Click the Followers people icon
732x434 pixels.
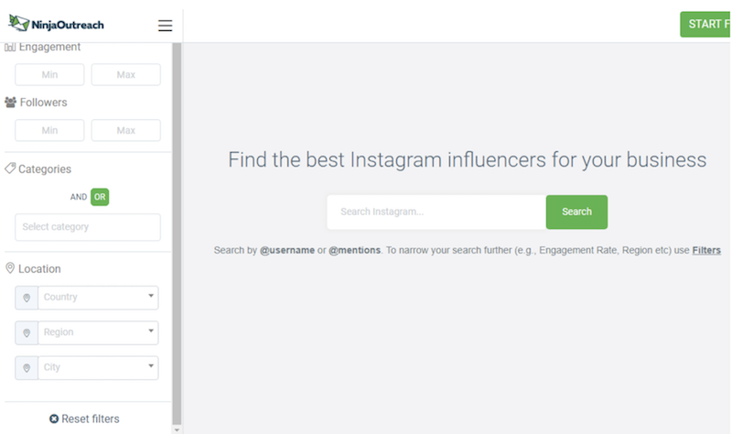[x=10, y=103]
